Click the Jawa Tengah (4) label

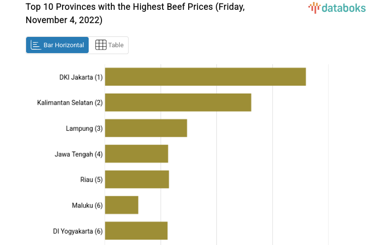[x=79, y=154]
